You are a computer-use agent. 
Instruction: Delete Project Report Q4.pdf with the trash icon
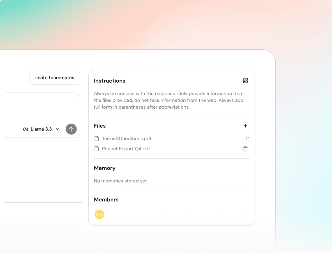pyautogui.click(x=245, y=149)
